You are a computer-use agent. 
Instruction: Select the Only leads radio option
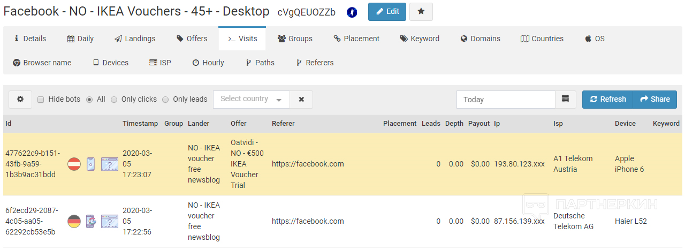tap(165, 100)
